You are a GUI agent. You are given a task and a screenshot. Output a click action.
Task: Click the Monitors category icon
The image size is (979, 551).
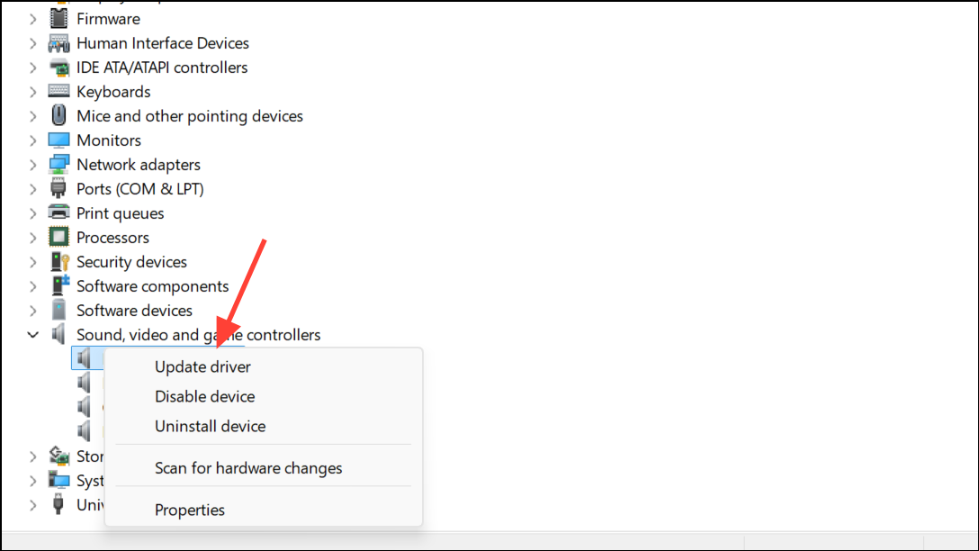58,140
